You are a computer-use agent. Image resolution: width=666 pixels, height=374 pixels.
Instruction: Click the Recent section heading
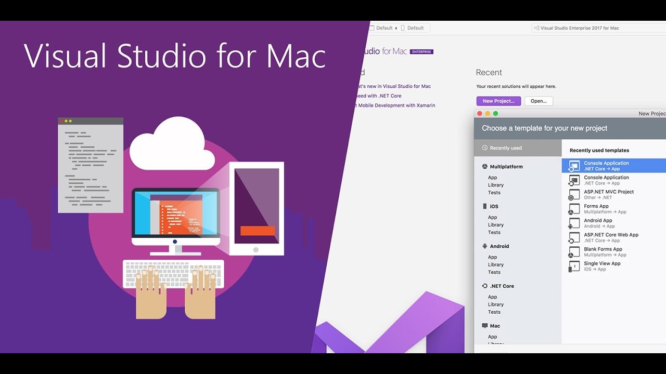click(489, 73)
